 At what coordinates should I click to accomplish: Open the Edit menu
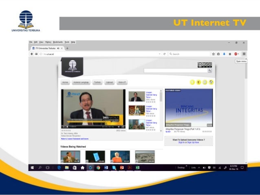click(x=35, y=42)
